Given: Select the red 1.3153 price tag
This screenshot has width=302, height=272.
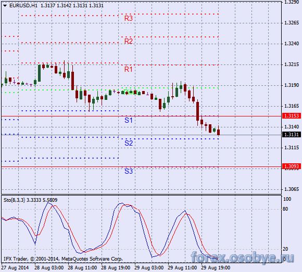Looking at the screenshot, I should click(292, 116).
